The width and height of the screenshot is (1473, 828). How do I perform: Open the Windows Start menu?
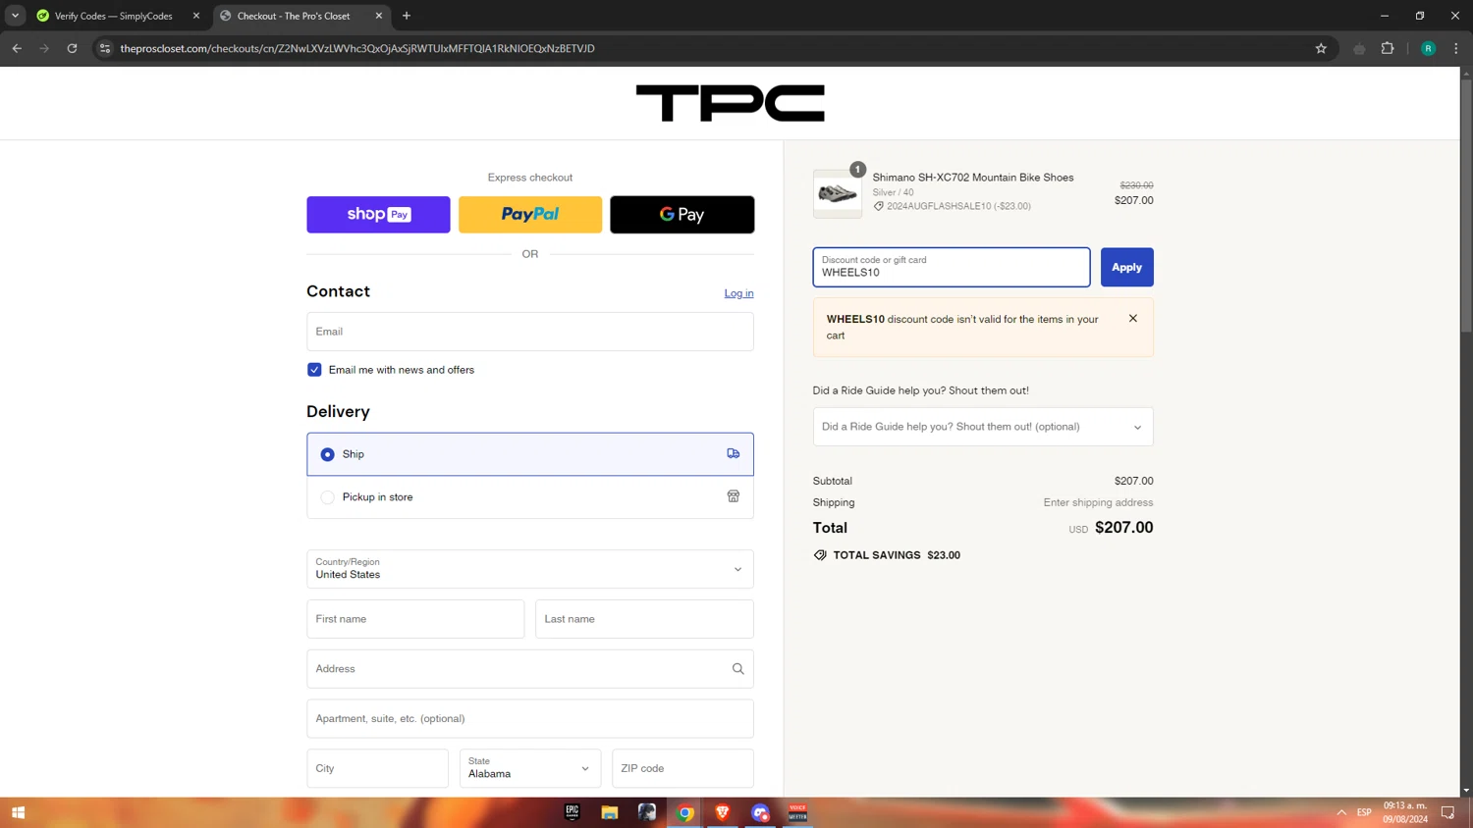(18, 812)
